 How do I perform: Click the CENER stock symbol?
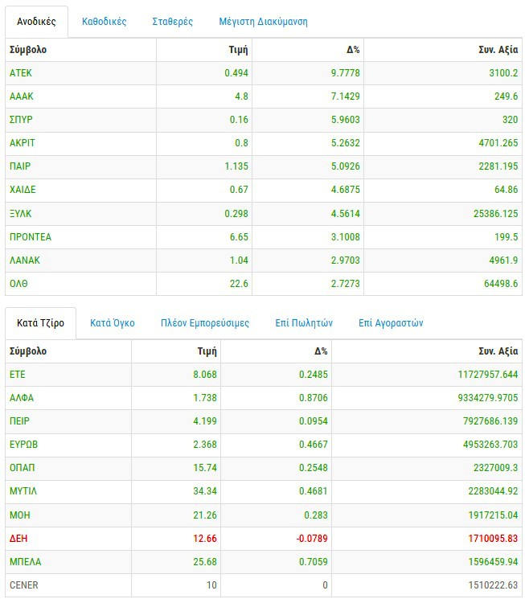(24, 585)
